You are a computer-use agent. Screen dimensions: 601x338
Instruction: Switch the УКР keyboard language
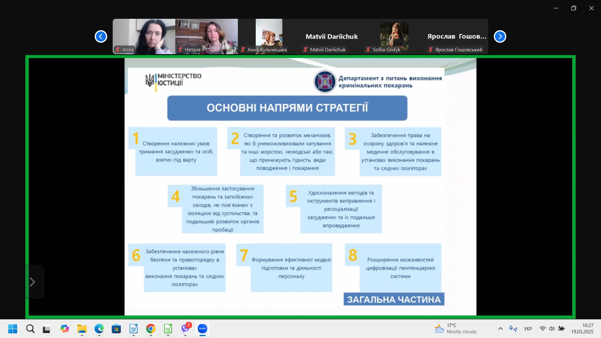[x=528, y=329]
